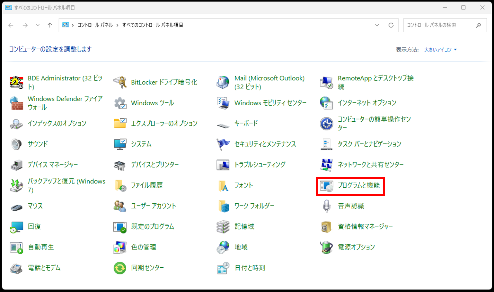Open インターネット オプション
This screenshot has height=292, width=494.
point(367,103)
